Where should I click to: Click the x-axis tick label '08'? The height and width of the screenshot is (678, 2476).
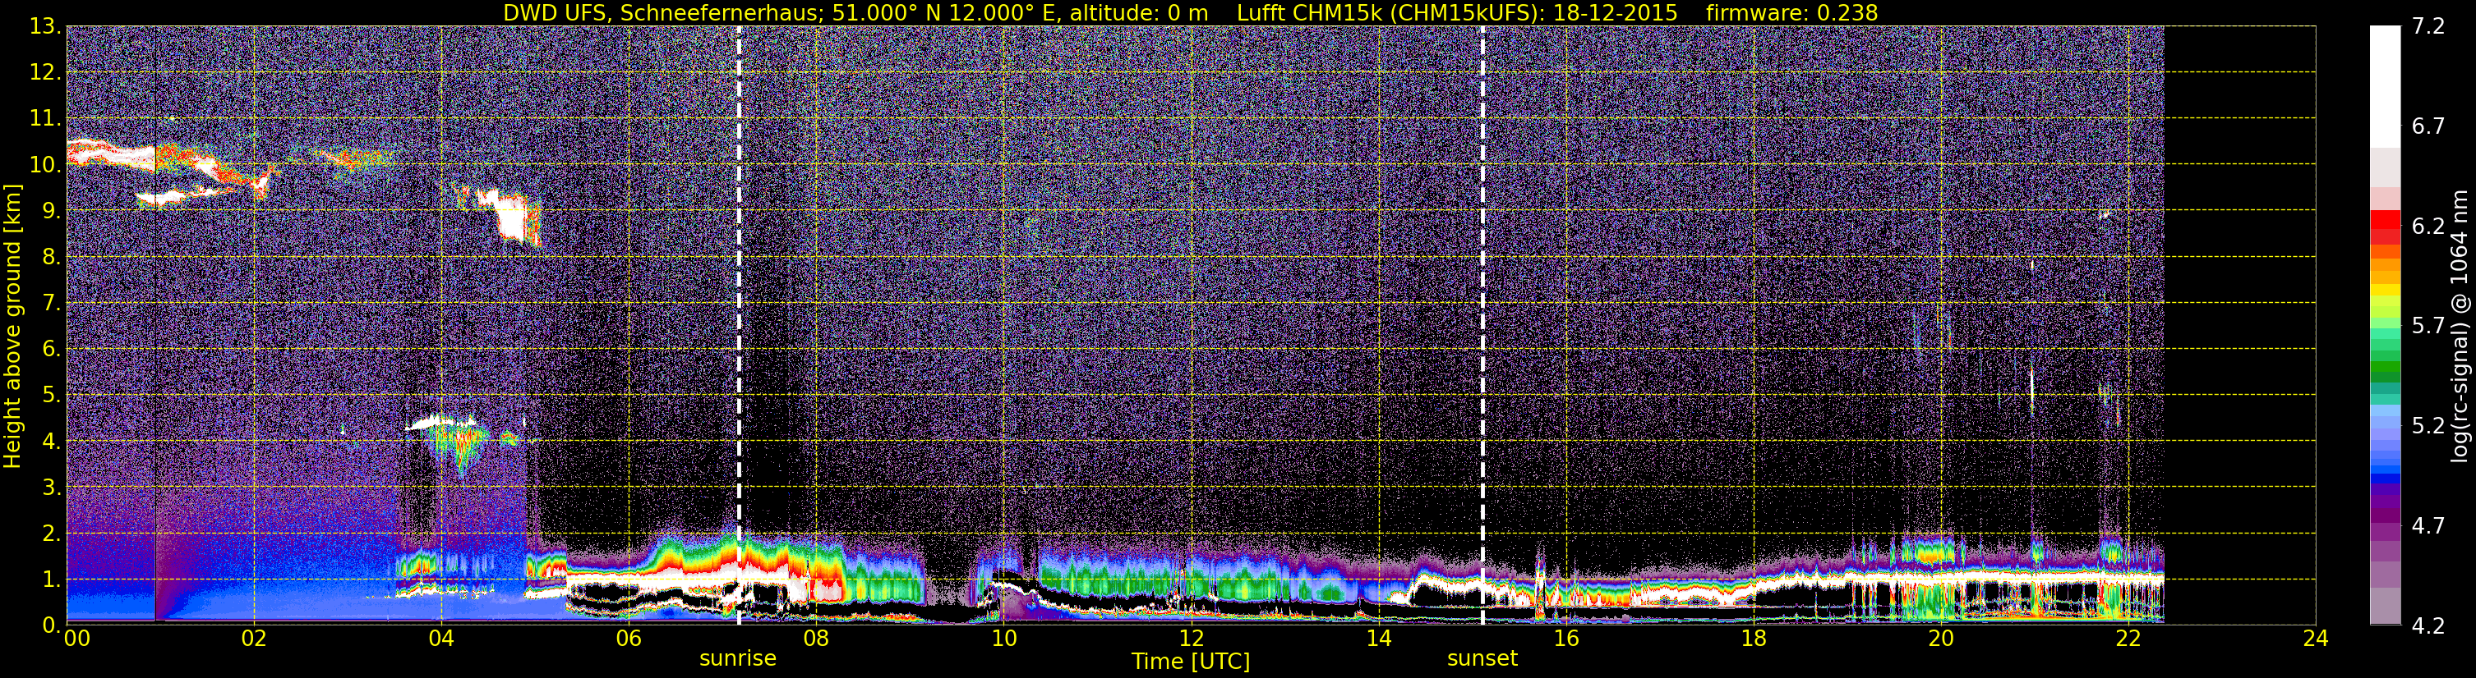(816, 639)
